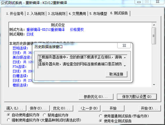Click the 开始(E)... button

point(150,108)
